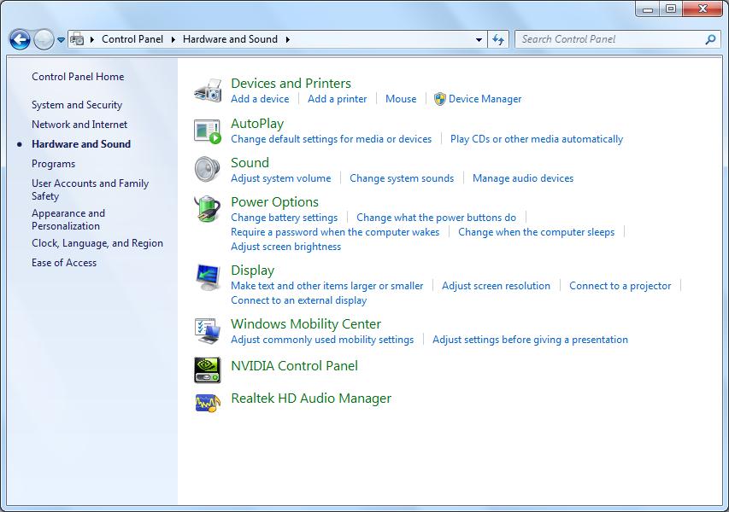Image resolution: width=729 pixels, height=512 pixels.
Task: Open the Power Options heading
Action: [x=275, y=202]
